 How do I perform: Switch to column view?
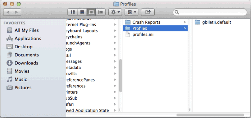(91, 12)
